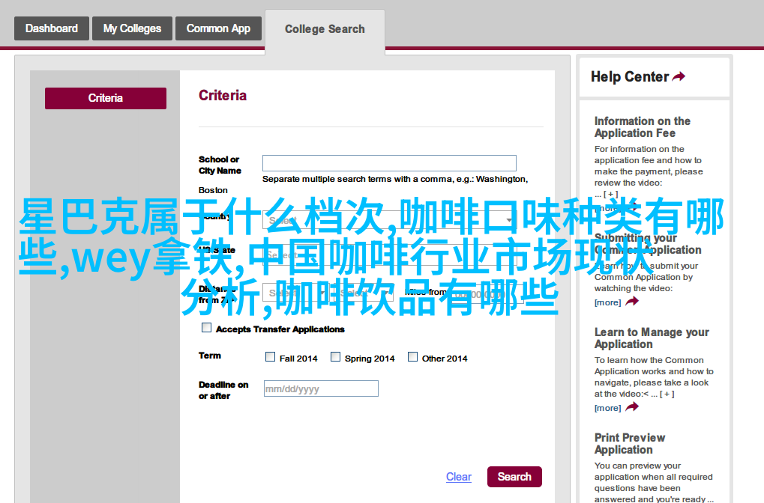Image resolution: width=764 pixels, height=503 pixels.
Task: Tick the Spring 2014 term checkbox
Action: tap(336, 357)
